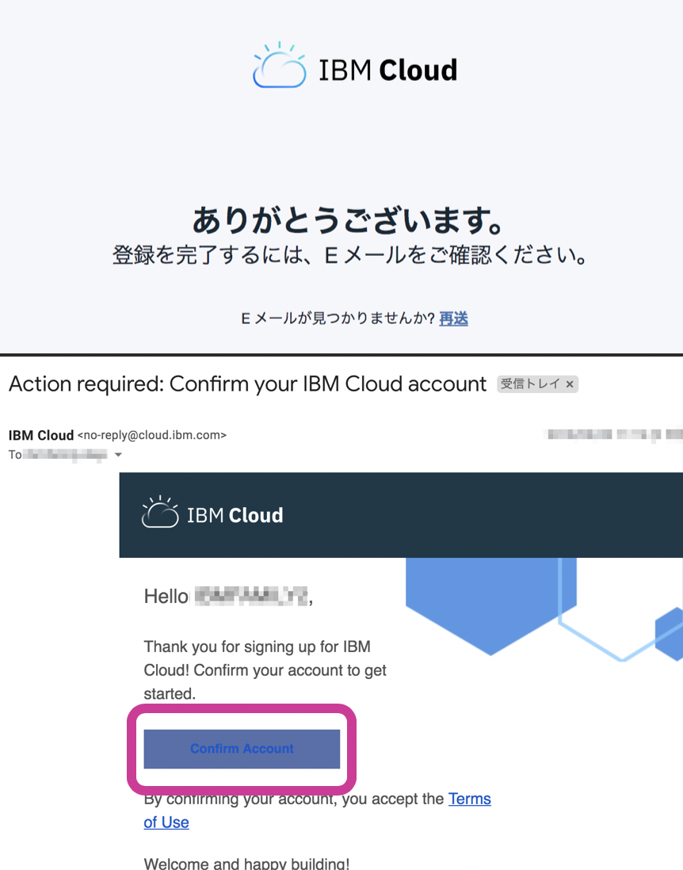Click the ありがとうございます heading
The image size is (683, 870).
click(348, 219)
